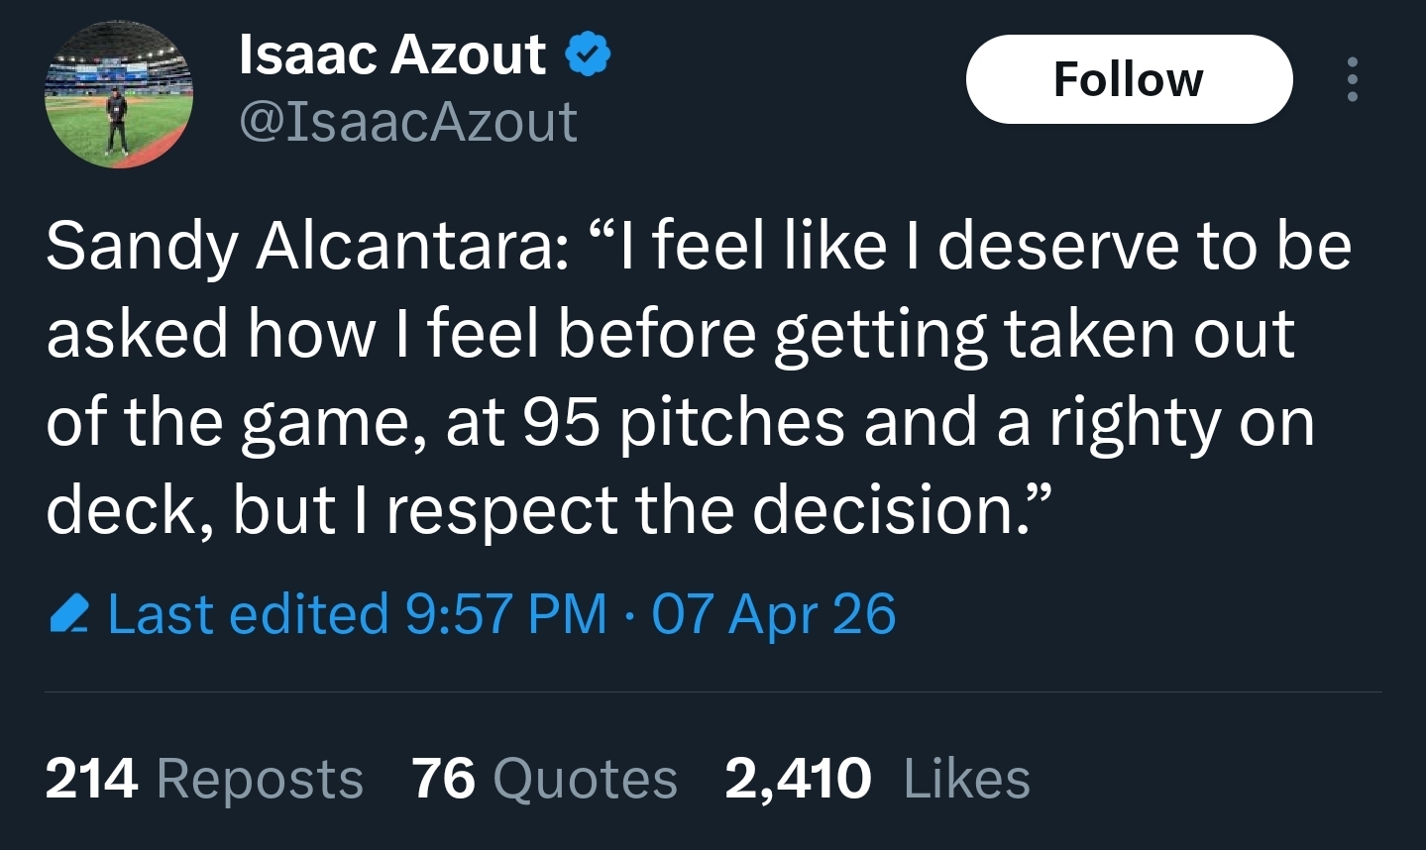Viewport: 1426px width, 850px height.
Task: Click the blue verified badge
Action: [x=588, y=54]
